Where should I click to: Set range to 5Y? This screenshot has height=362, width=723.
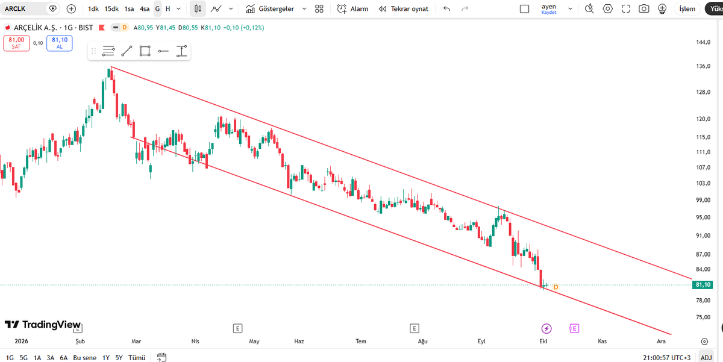coord(119,357)
